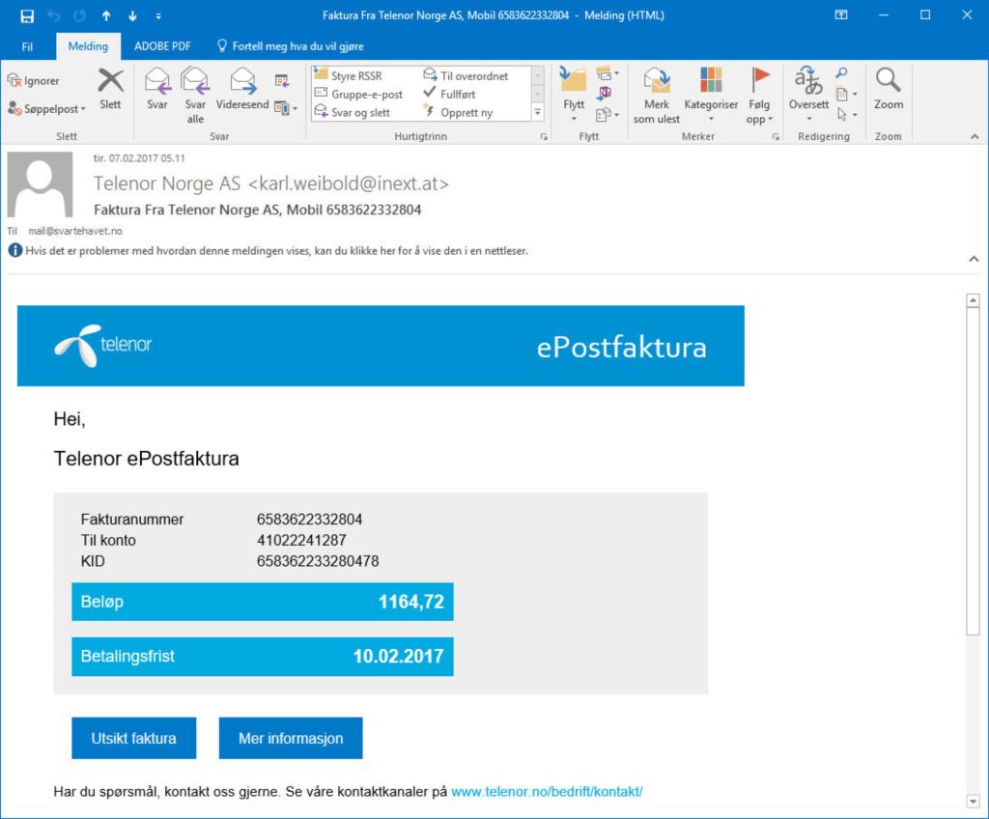Screen dimensions: 989x819
Task: Click the 'Mer informasjon' button
Action: point(291,738)
